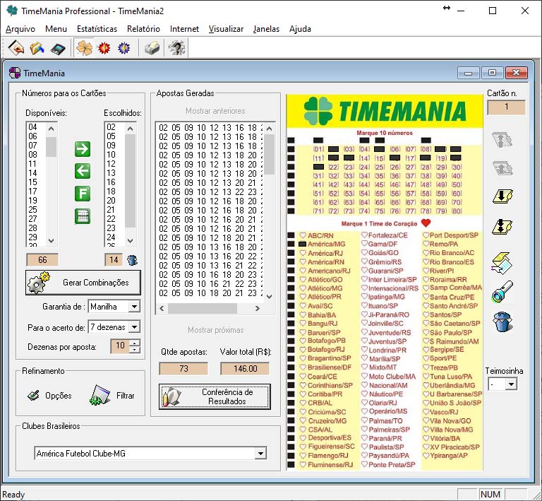This screenshot has width=542, height=501.
Task: Click the large blue trash bin icon
Action: point(502,322)
